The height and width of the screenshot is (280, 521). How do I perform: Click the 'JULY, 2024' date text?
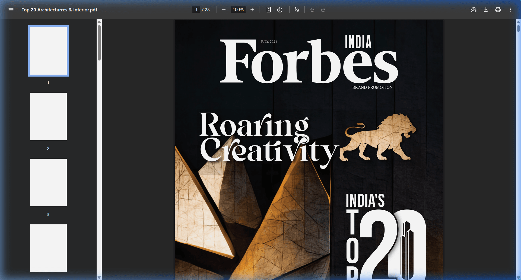269,42
